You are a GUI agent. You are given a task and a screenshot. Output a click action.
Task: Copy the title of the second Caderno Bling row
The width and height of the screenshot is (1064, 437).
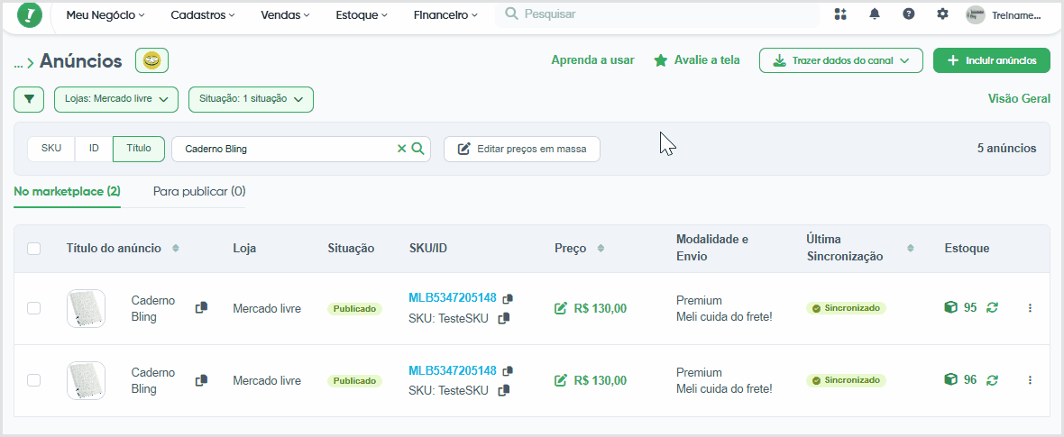coord(202,380)
